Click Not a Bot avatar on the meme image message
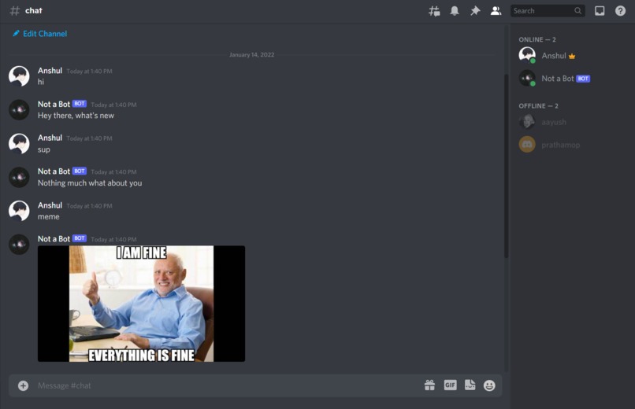This screenshot has height=409, width=635. pyautogui.click(x=19, y=244)
